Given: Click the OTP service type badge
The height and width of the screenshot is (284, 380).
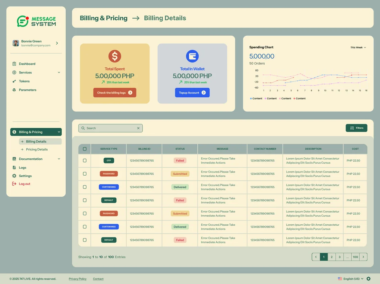Looking at the screenshot, I should pyautogui.click(x=109, y=160).
